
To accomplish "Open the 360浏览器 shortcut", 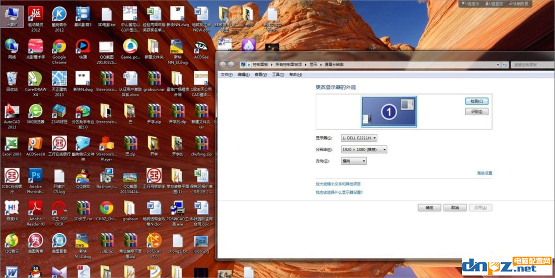I will pos(36,114).
